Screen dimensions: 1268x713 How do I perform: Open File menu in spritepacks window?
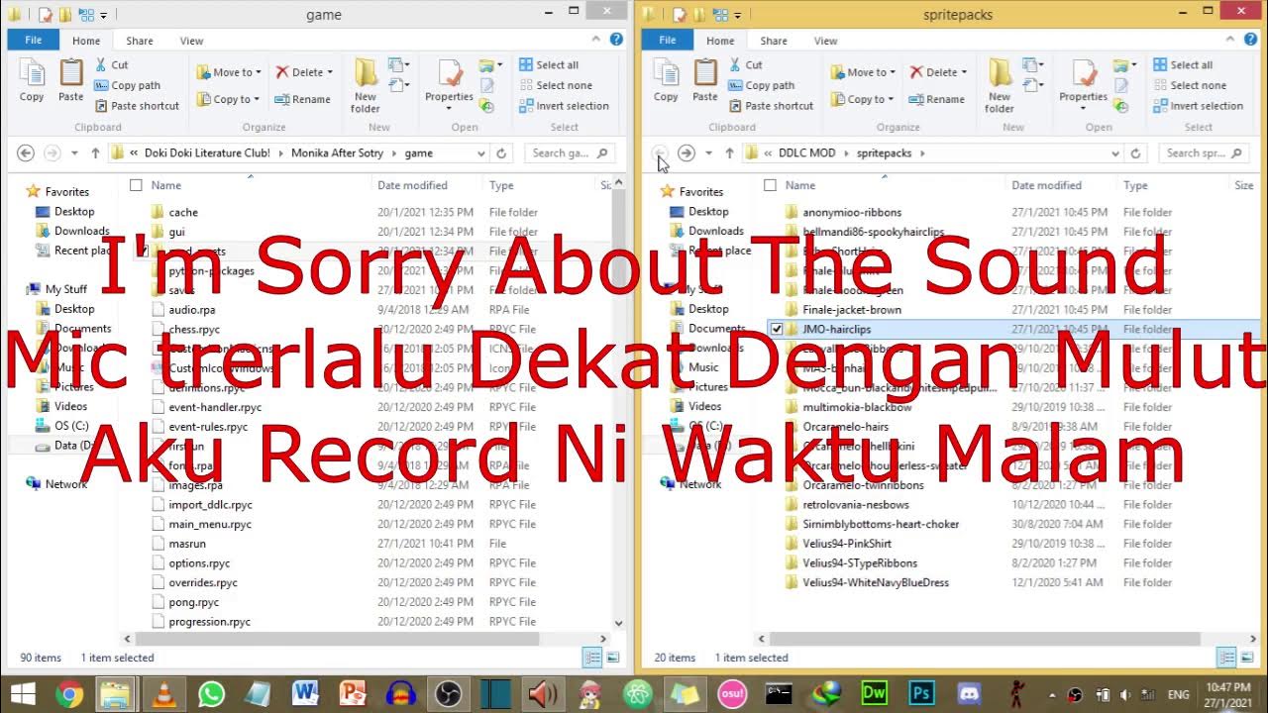[x=667, y=40]
